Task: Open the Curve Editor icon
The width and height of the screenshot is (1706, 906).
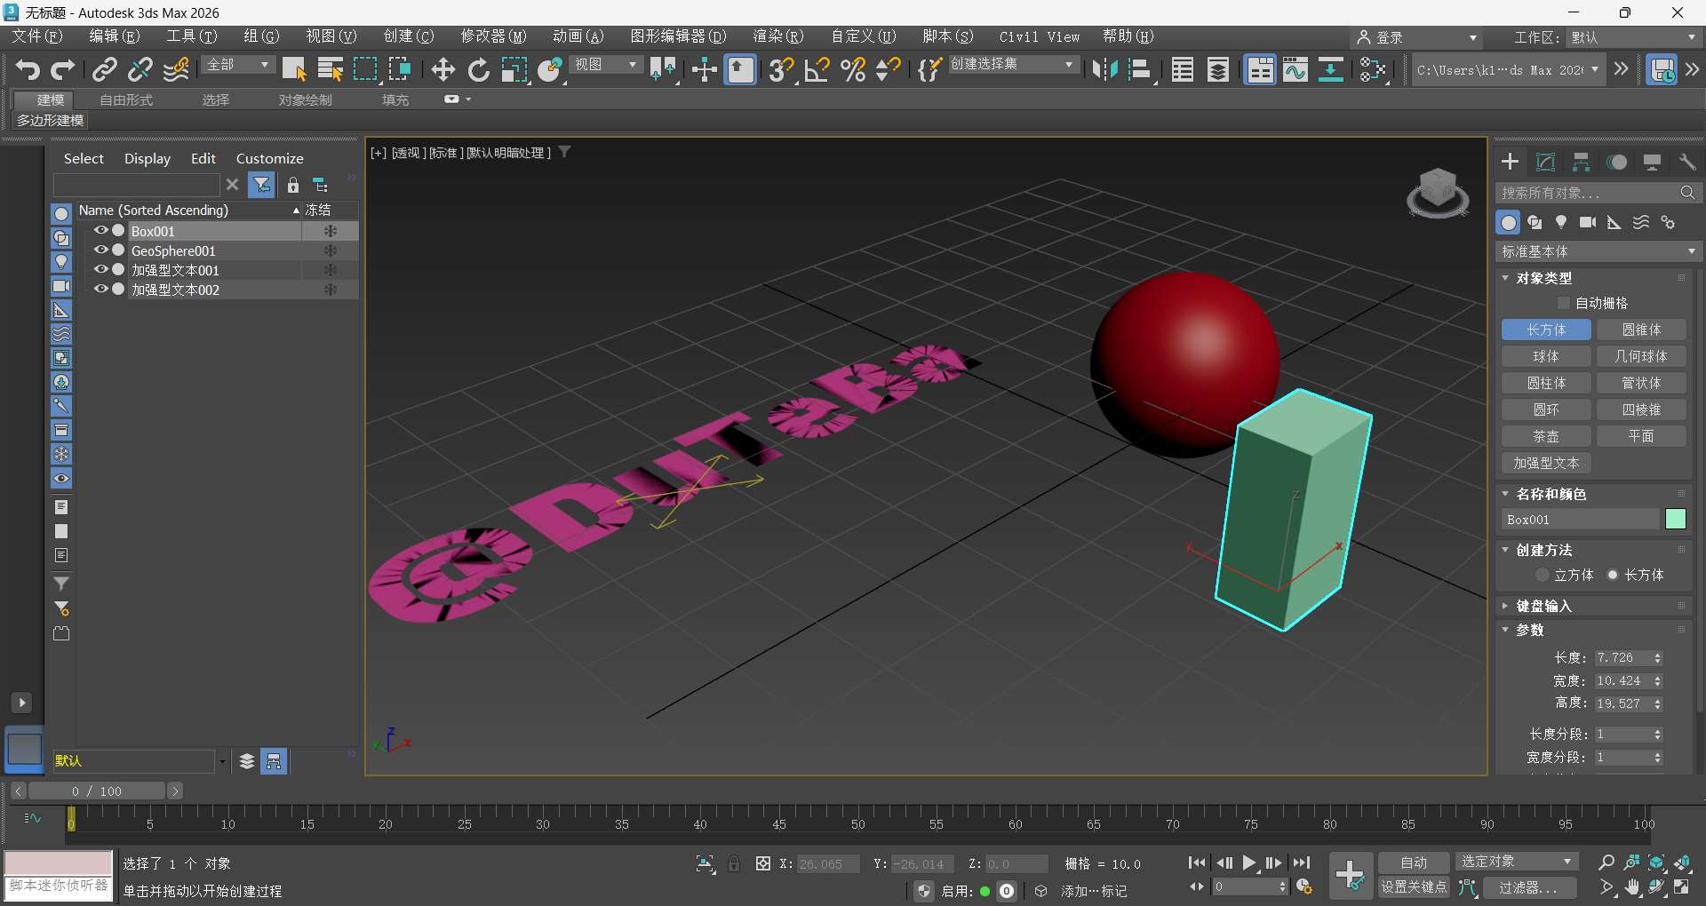Action: coord(1295,69)
